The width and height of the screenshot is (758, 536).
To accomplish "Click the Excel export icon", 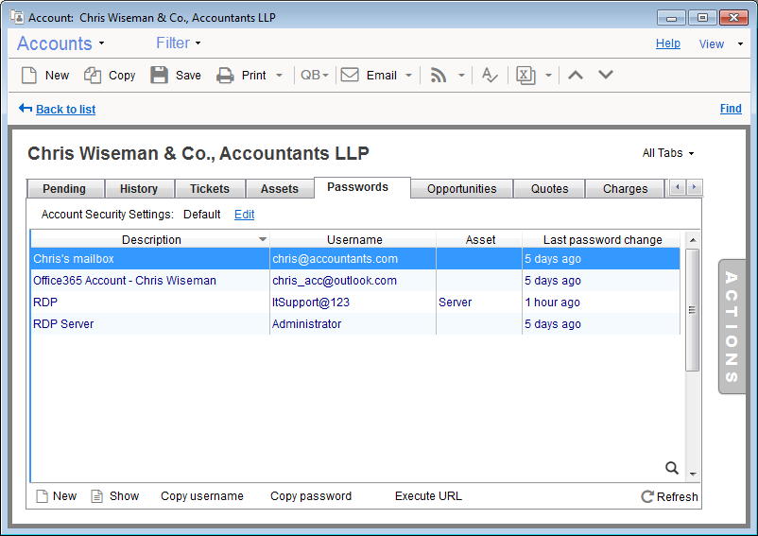I will point(525,76).
